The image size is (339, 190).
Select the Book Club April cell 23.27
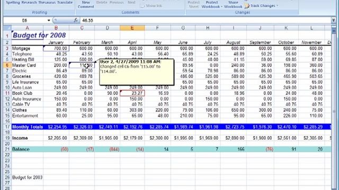(132, 93)
